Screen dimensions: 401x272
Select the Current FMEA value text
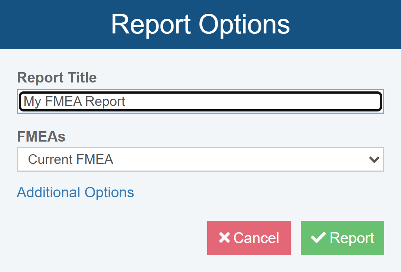[x=71, y=159]
